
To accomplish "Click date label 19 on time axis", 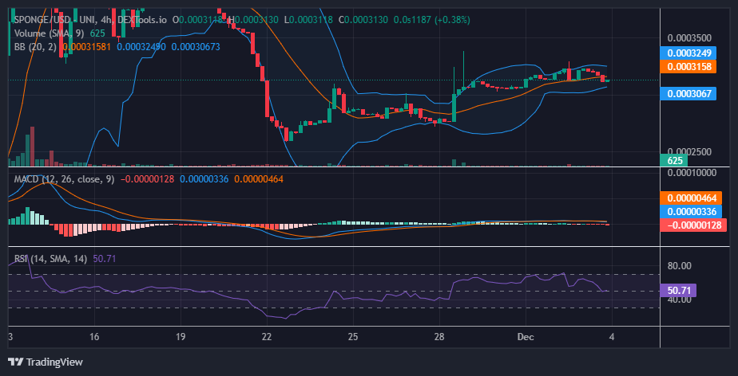I will tap(181, 337).
